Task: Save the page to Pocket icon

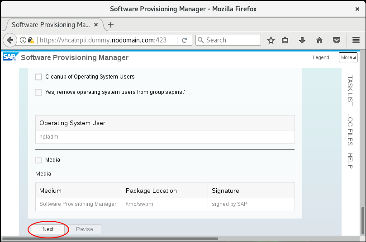Action: click(x=336, y=40)
